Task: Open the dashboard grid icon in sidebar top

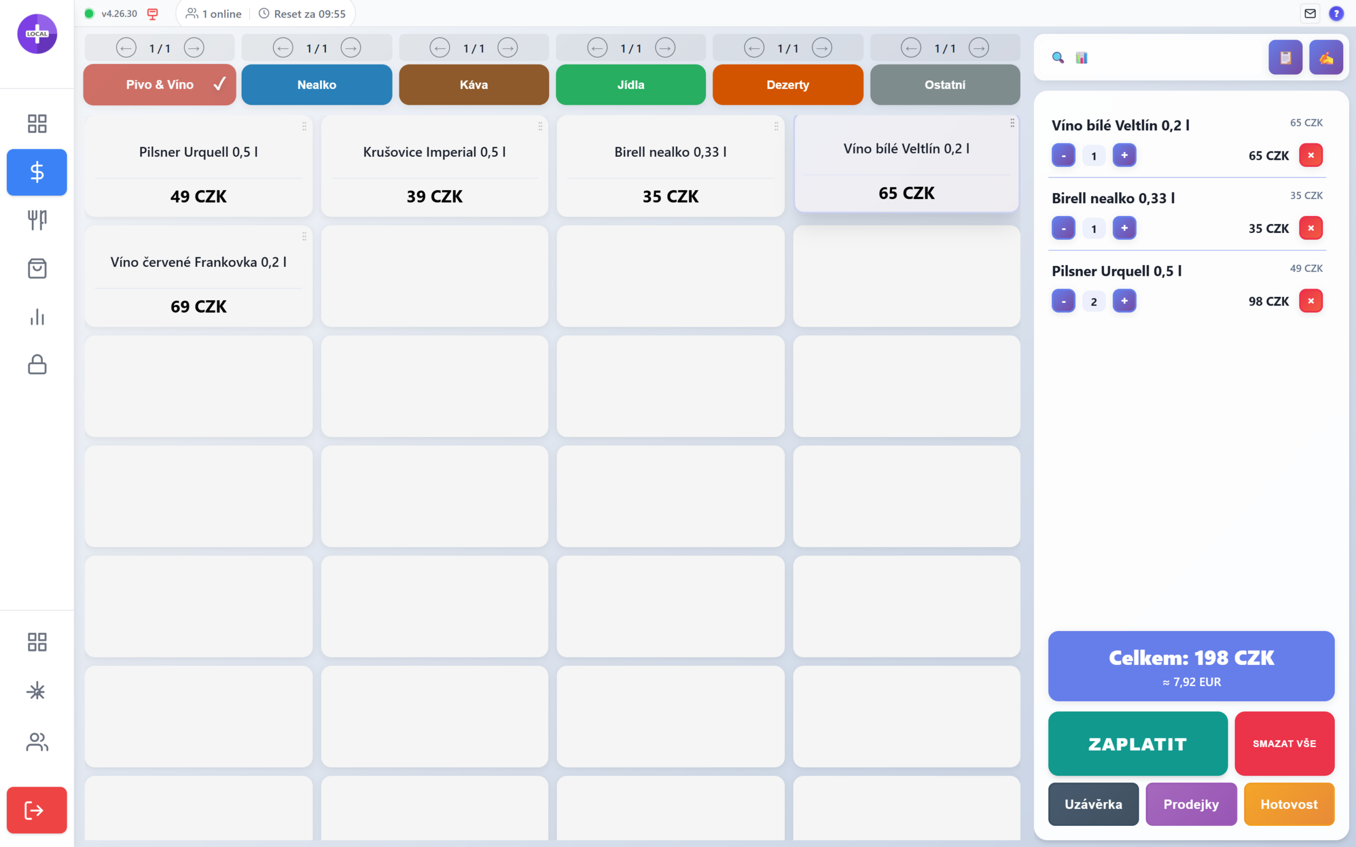Action: pos(37,124)
